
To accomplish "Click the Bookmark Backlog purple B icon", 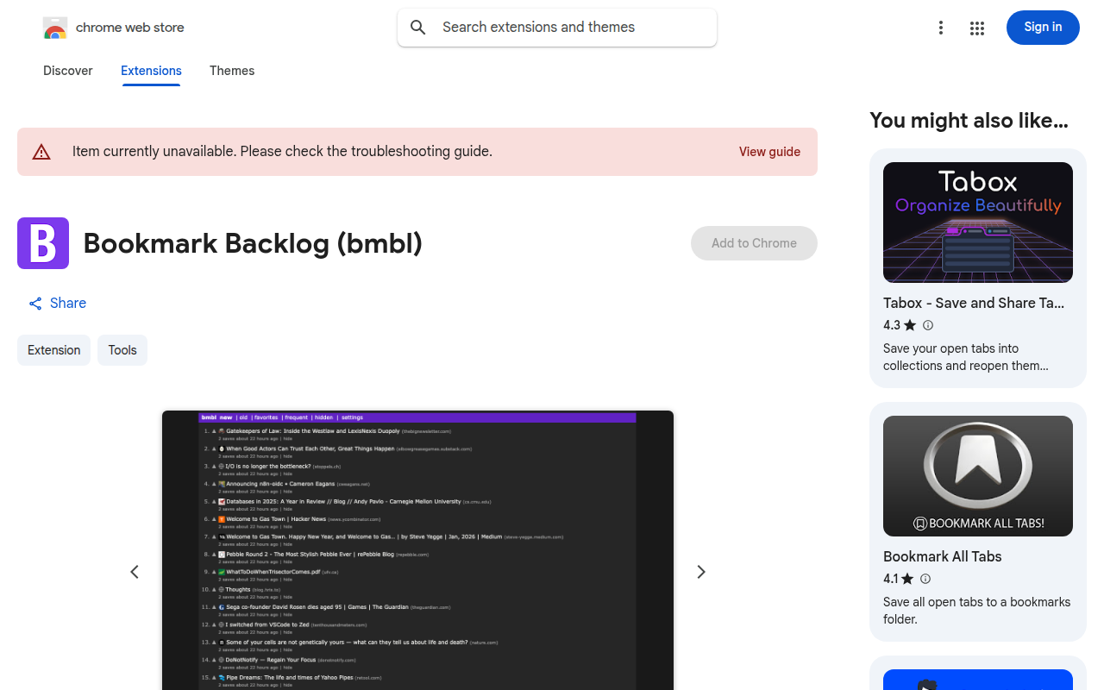I will click(x=43, y=243).
